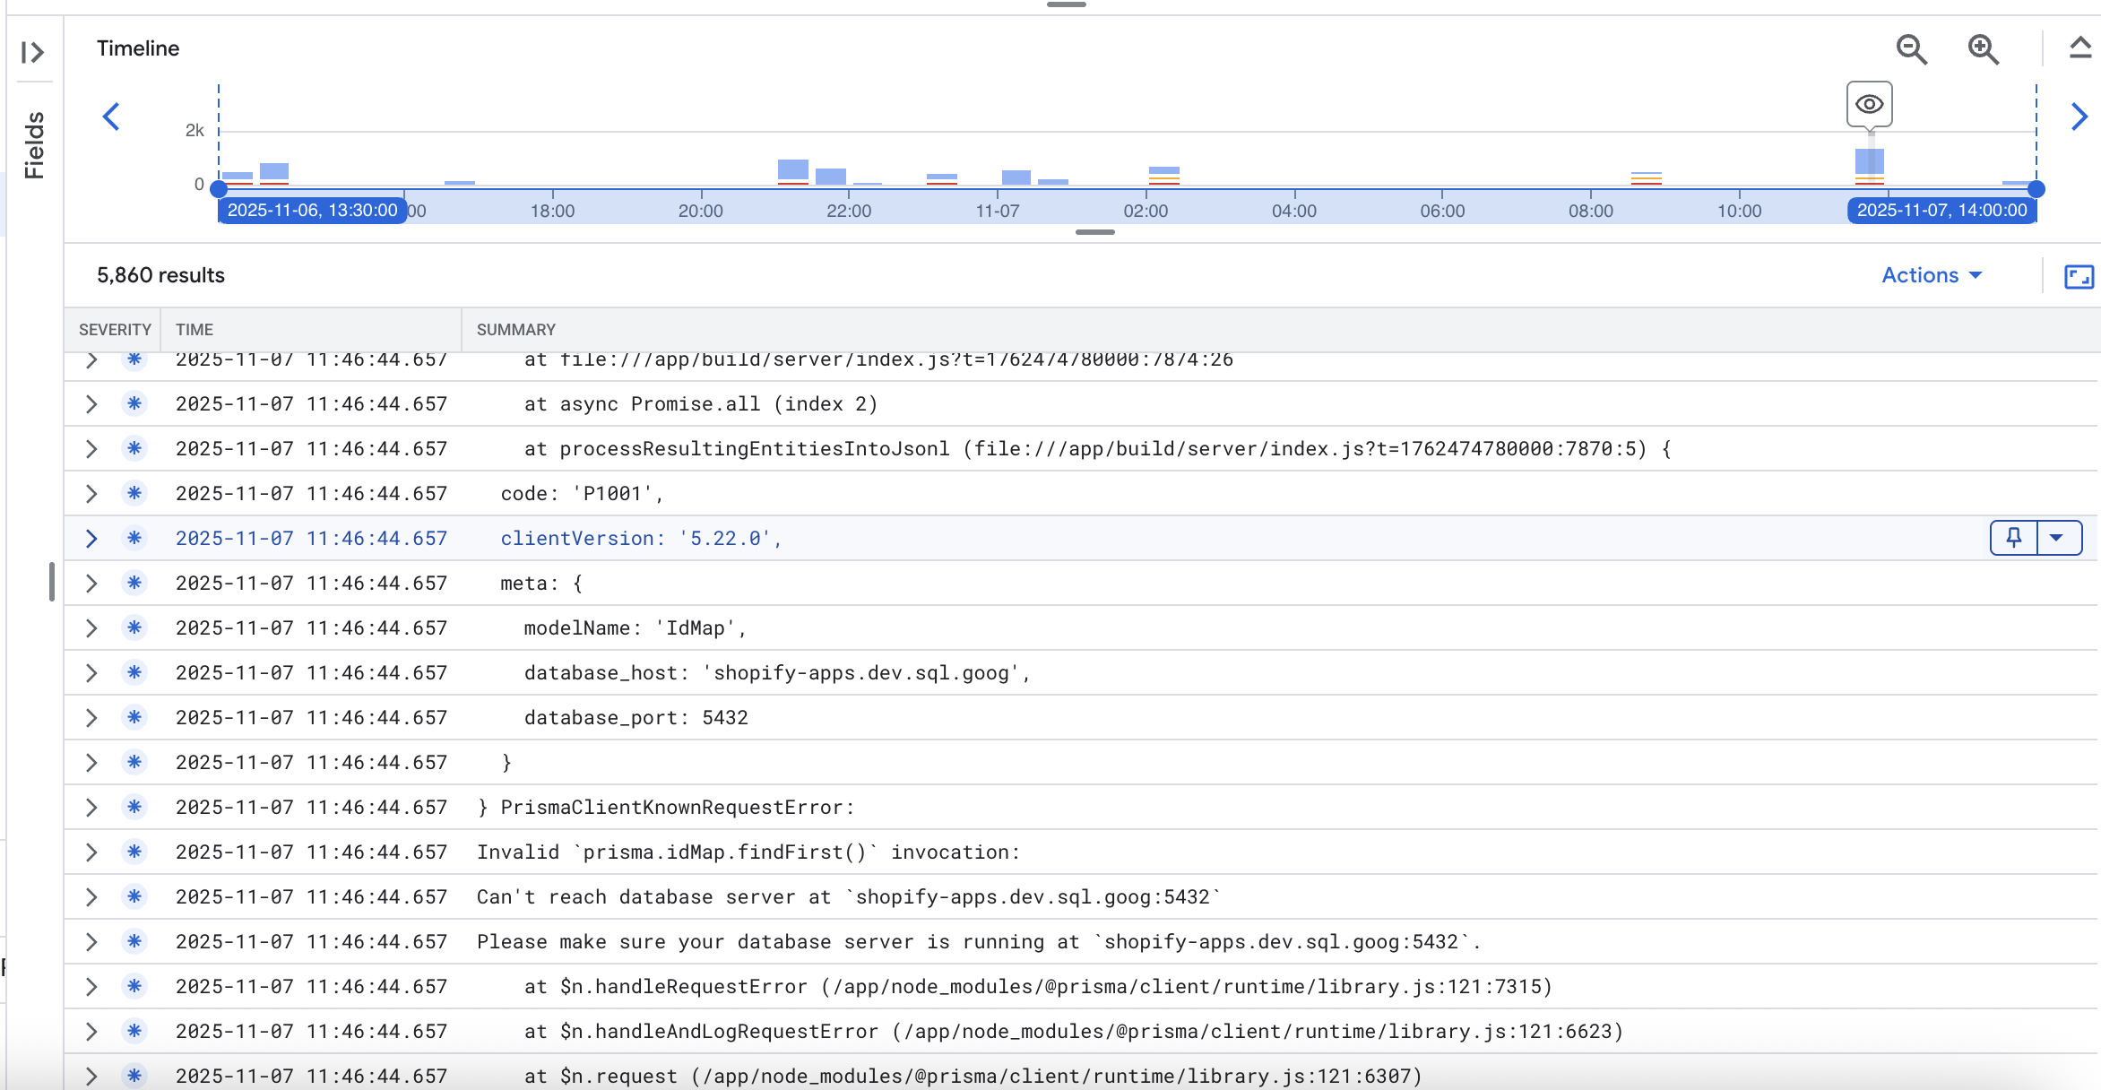Zoom in the timeline histogram
The width and height of the screenshot is (2101, 1090).
pyautogui.click(x=1983, y=49)
